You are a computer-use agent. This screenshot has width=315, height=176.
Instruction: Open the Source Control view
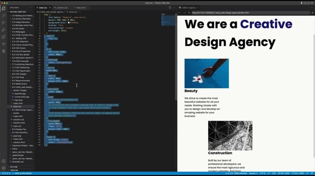[4, 23]
